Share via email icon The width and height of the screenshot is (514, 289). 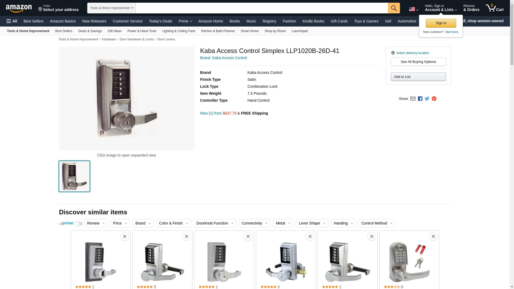[x=413, y=99]
